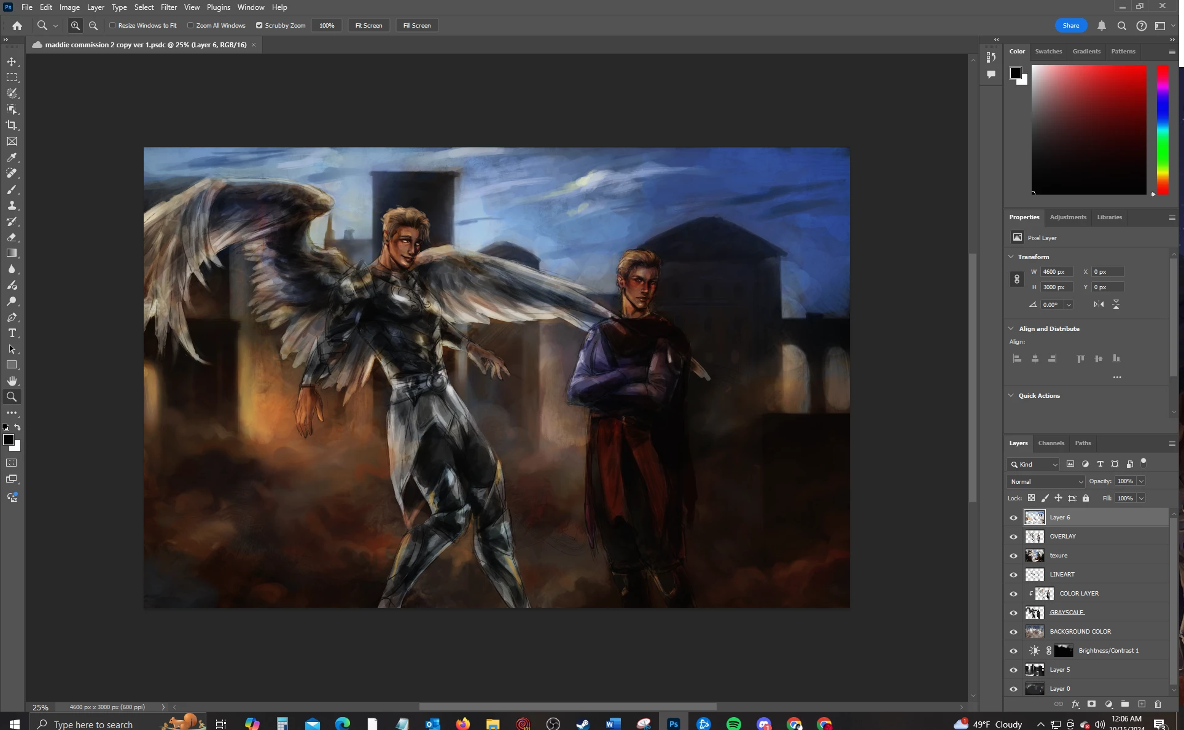Enable Resize Windows to Fit checkbox
This screenshot has height=730, width=1184.
[112, 25]
